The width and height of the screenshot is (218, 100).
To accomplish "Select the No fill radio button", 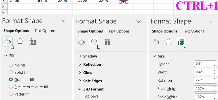I will pyautogui.click(x=11, y=65).
